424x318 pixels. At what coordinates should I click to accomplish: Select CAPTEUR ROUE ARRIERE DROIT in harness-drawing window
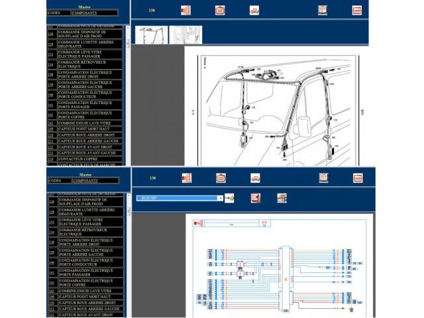[x=90, y=135]
